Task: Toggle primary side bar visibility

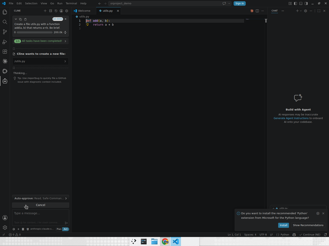Action: tap(296, 3)
